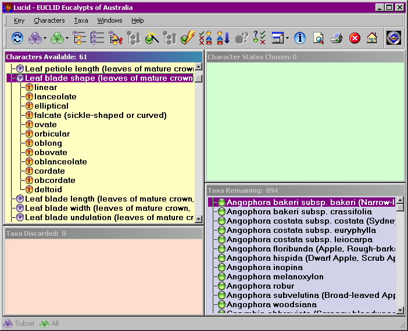Select Angophora floribunda taxon
The image size is (408, 331).
[311, 249]
